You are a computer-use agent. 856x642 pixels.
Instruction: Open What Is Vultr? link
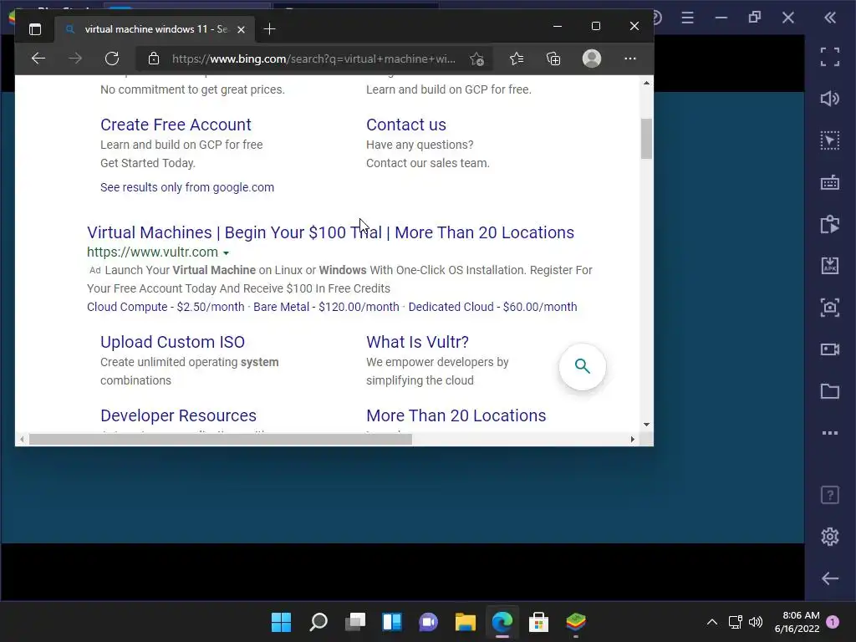tap(418, 342)
